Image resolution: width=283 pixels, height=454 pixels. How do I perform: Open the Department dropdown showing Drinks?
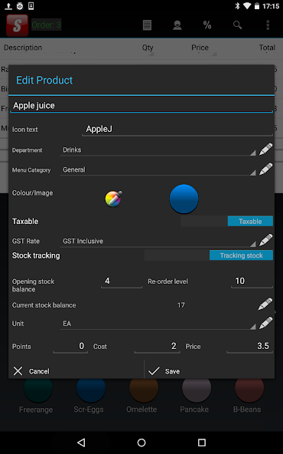(158, 150)
